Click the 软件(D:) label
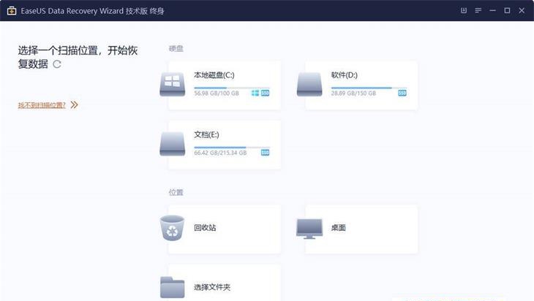 (x=345, y=75)
